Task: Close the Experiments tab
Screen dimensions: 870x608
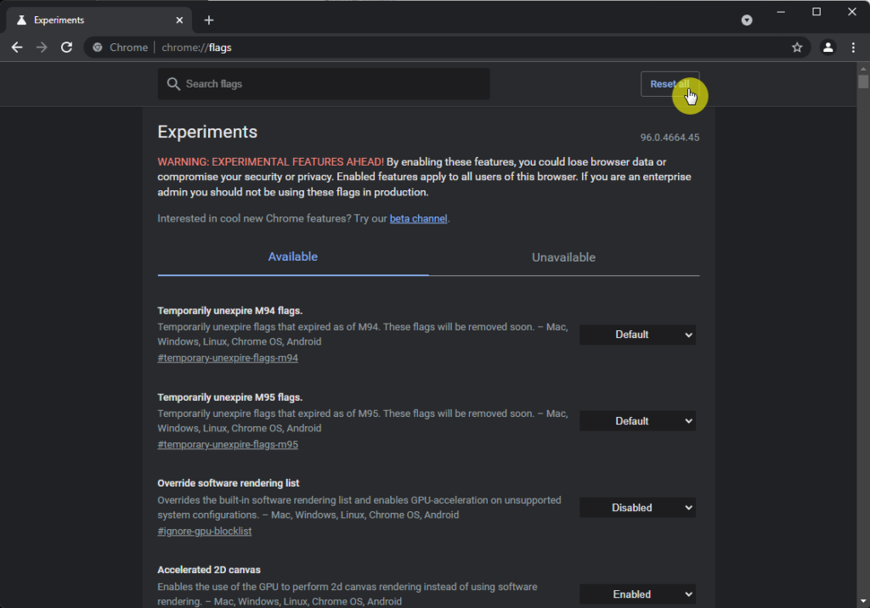Action: (x=179, y=20)
